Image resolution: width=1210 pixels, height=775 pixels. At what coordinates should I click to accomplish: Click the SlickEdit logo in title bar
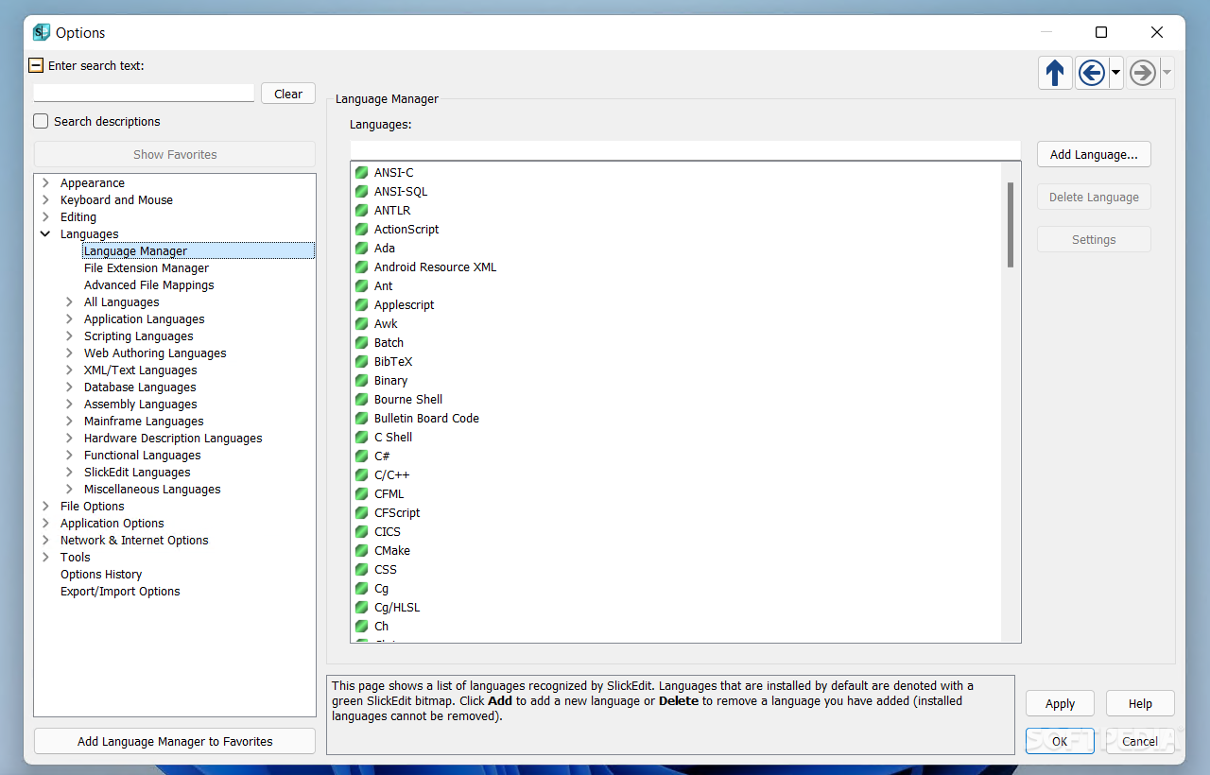(x=41, y=32)
